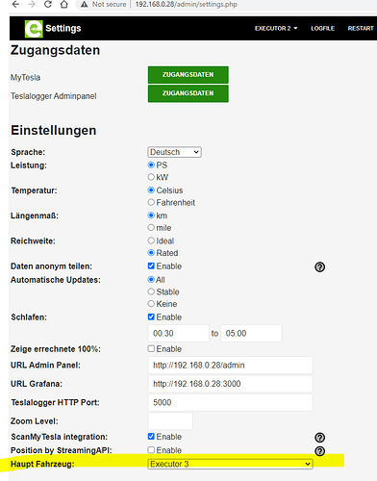Reload the settings page
Image resolution: width=377 pixels, height=481 pixels.
click(x=48, y=4)
